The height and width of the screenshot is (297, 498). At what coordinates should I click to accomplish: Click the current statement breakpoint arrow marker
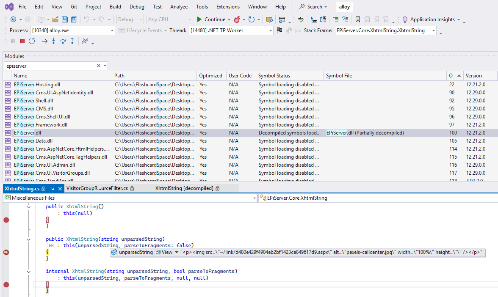6,252
